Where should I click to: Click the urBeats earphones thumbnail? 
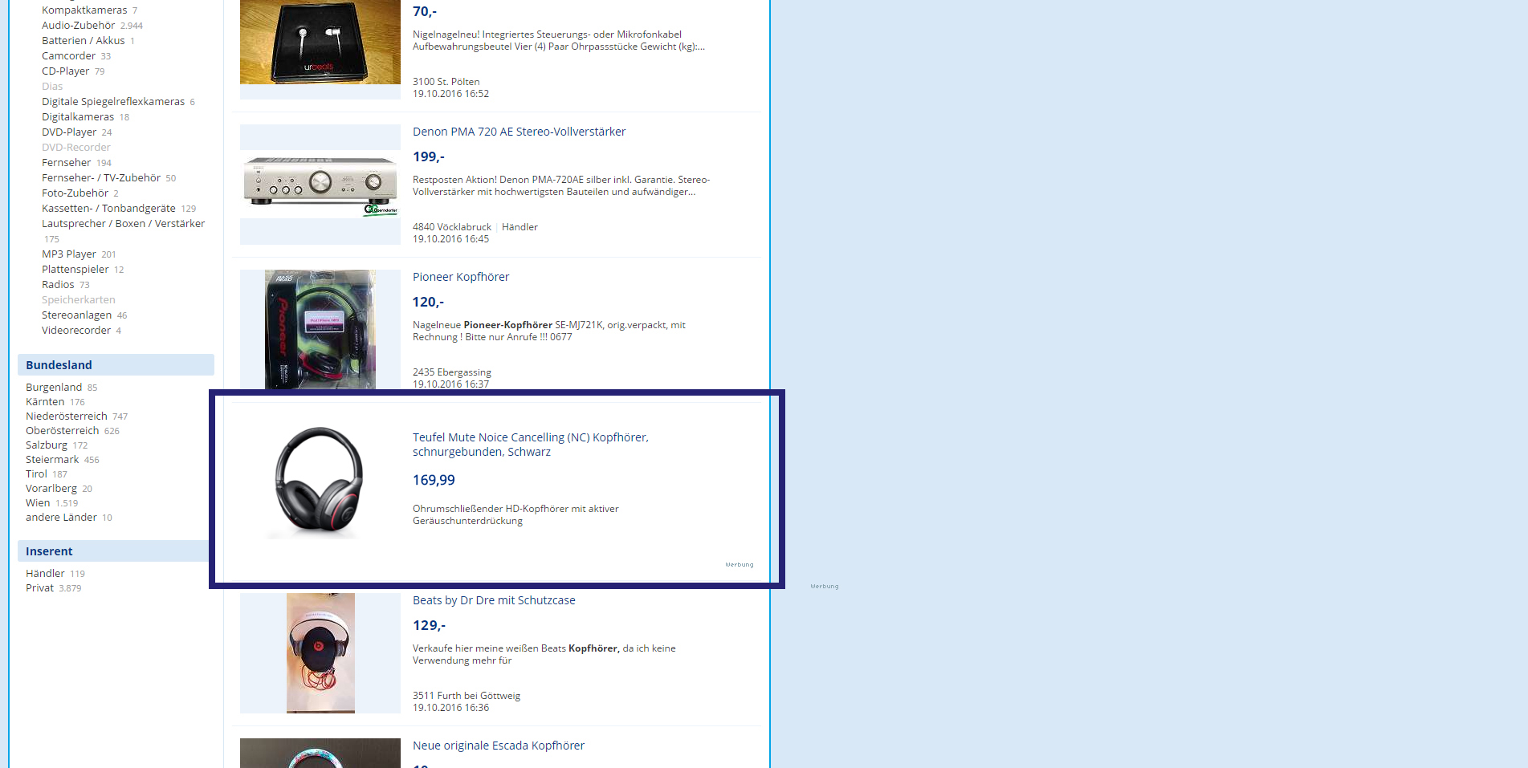(320, 42)
